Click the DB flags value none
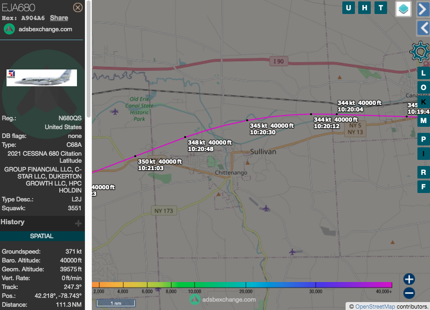The width and height of the screenshot is (430, 310). [x=75, y=136]
